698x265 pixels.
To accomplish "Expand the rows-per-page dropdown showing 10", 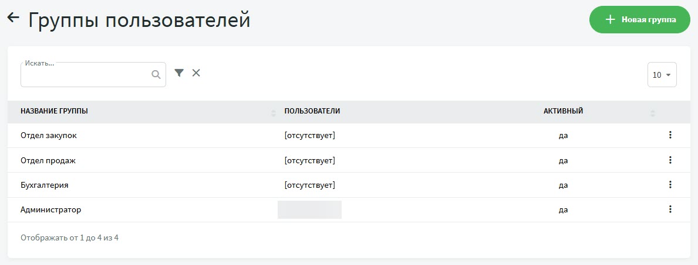I will tap(662, 75).
